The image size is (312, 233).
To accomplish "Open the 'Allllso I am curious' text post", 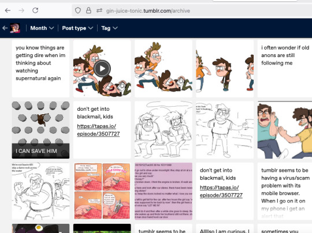I will pyautogui.click(x=225, y=228).
